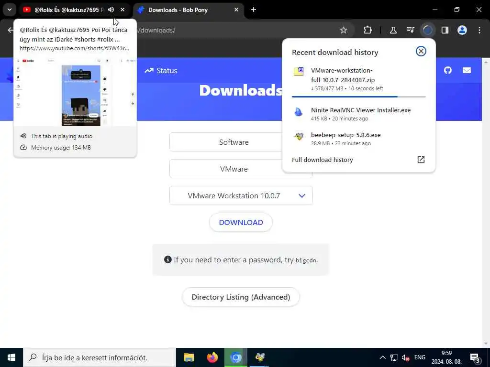This screenshot has width=490, height=367.
Task: Open Directory Listing (Advanced) button
Action: 241,297
